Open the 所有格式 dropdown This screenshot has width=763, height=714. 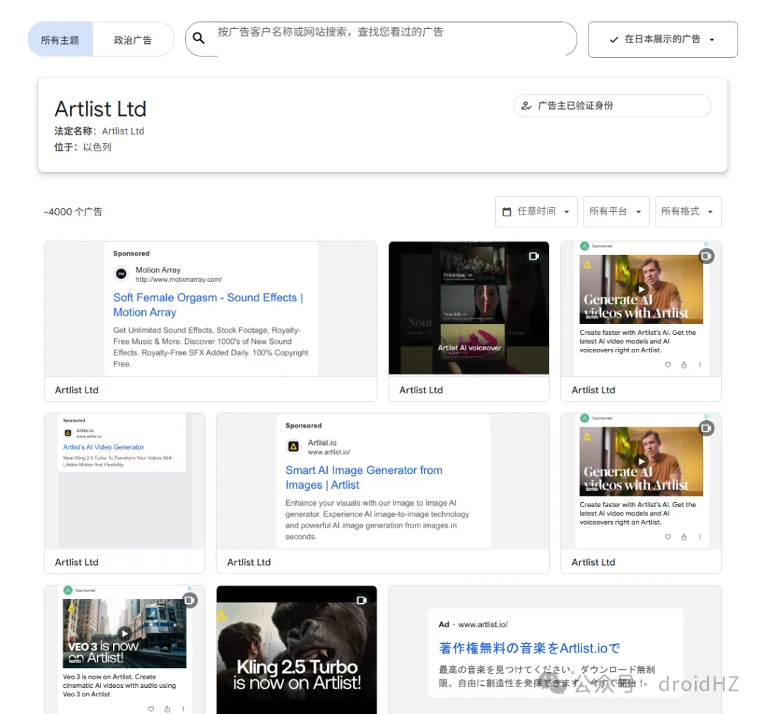pos(687,211)
